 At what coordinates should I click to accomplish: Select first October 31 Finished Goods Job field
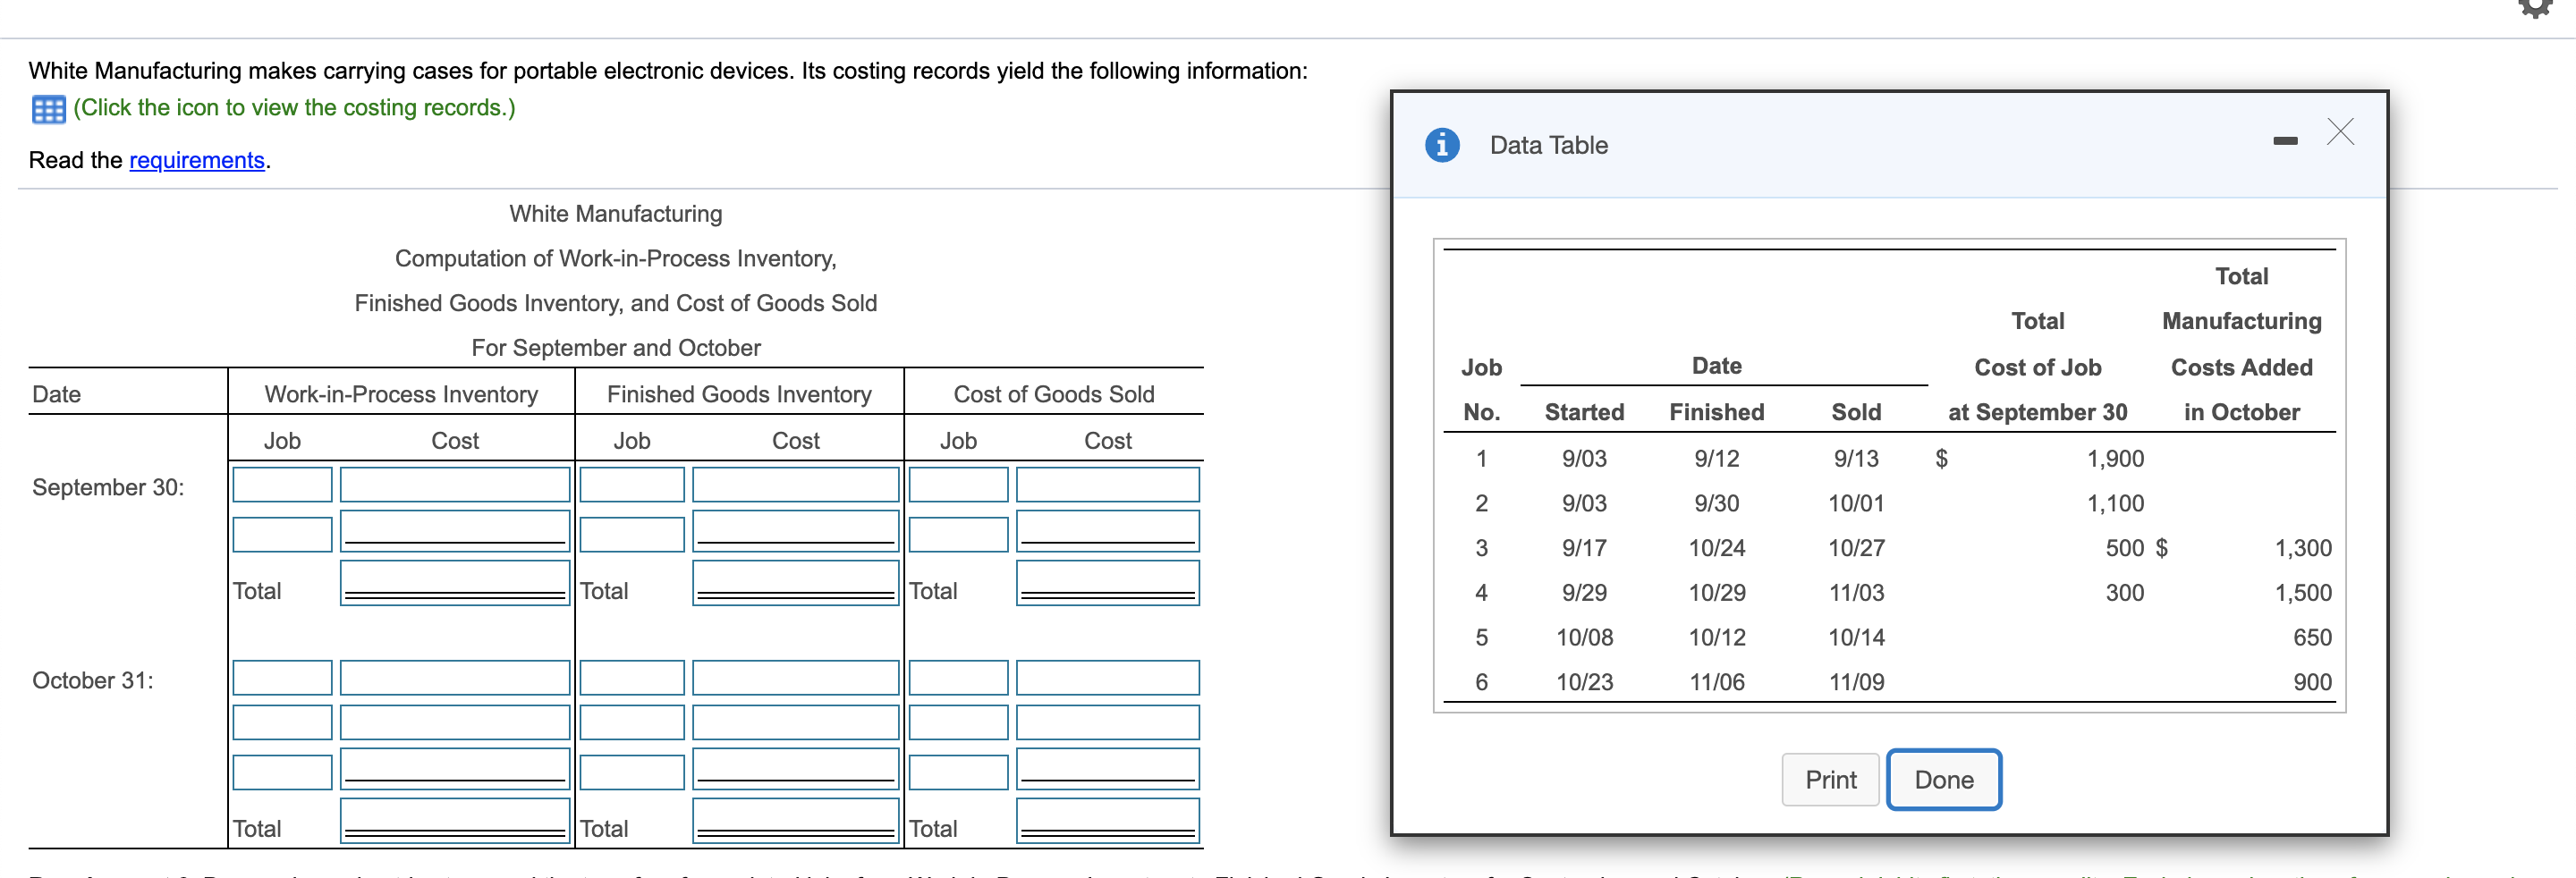pyautogui.click(x=632, y=677)
